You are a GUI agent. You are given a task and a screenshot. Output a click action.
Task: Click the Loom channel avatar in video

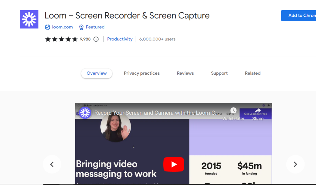pos(85,113)
